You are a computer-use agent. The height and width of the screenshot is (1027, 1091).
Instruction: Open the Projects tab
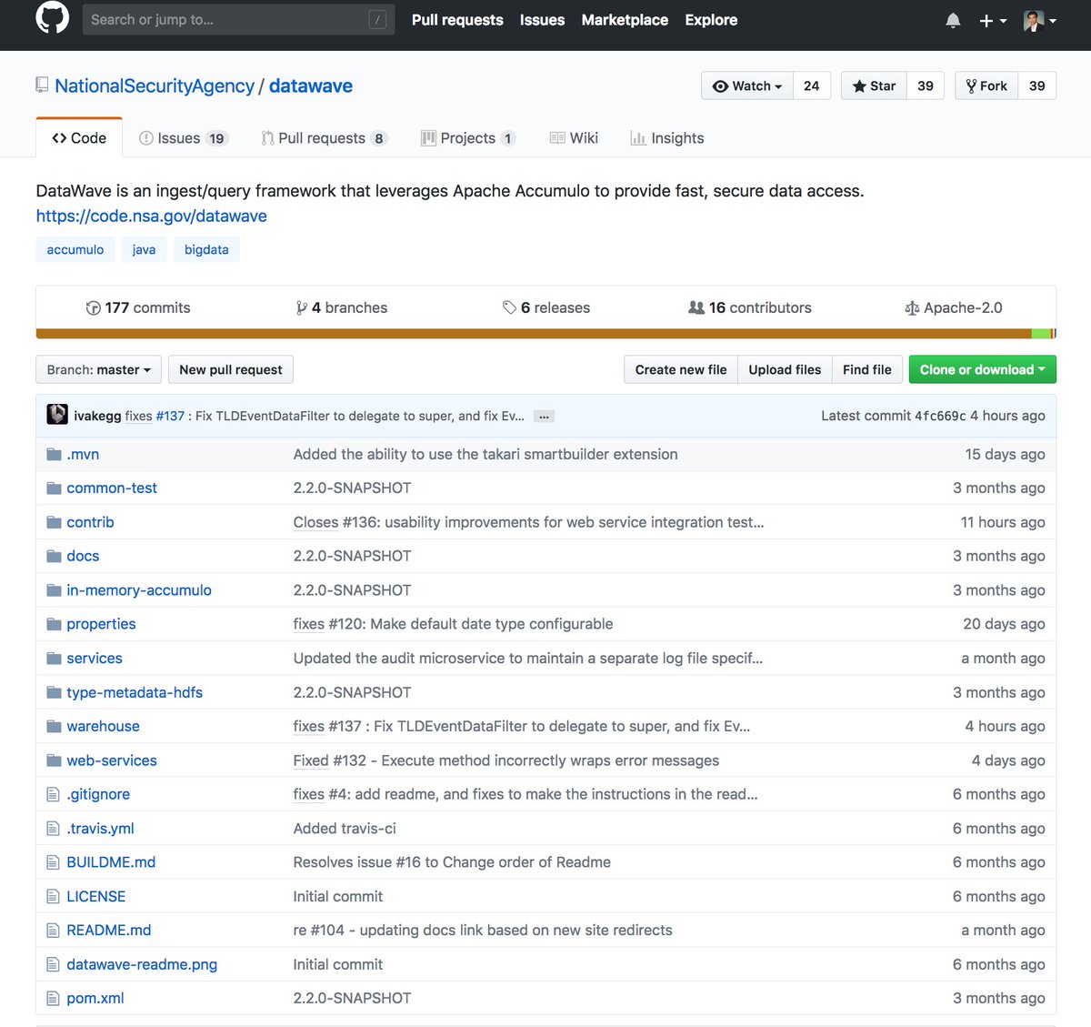468,138
